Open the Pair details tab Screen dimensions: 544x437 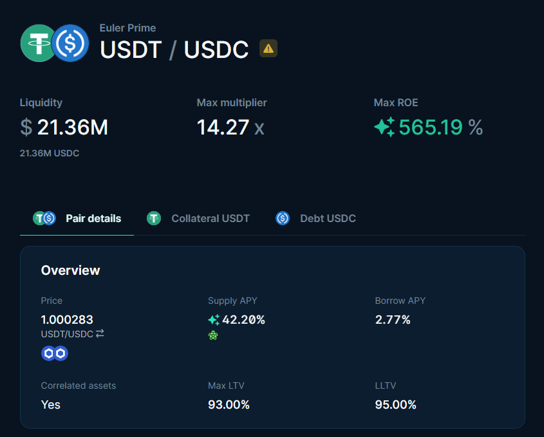[77, 219]
